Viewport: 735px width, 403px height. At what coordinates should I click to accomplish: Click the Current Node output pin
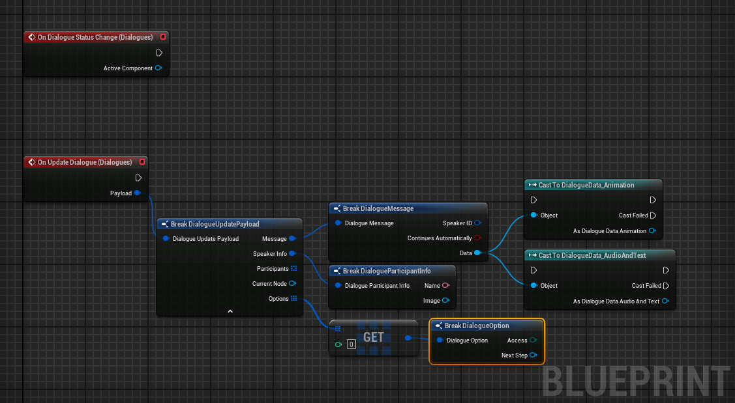point(293,283)
